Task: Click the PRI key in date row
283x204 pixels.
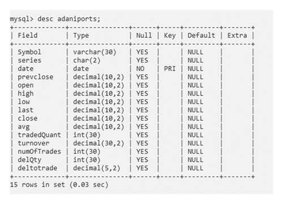Action: [x=170, y=68]
